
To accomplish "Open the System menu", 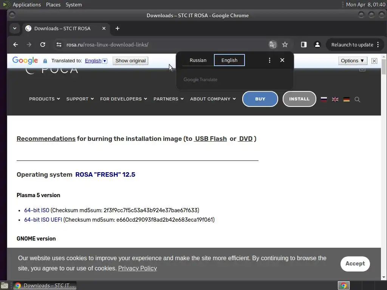I will coord(74,5).
